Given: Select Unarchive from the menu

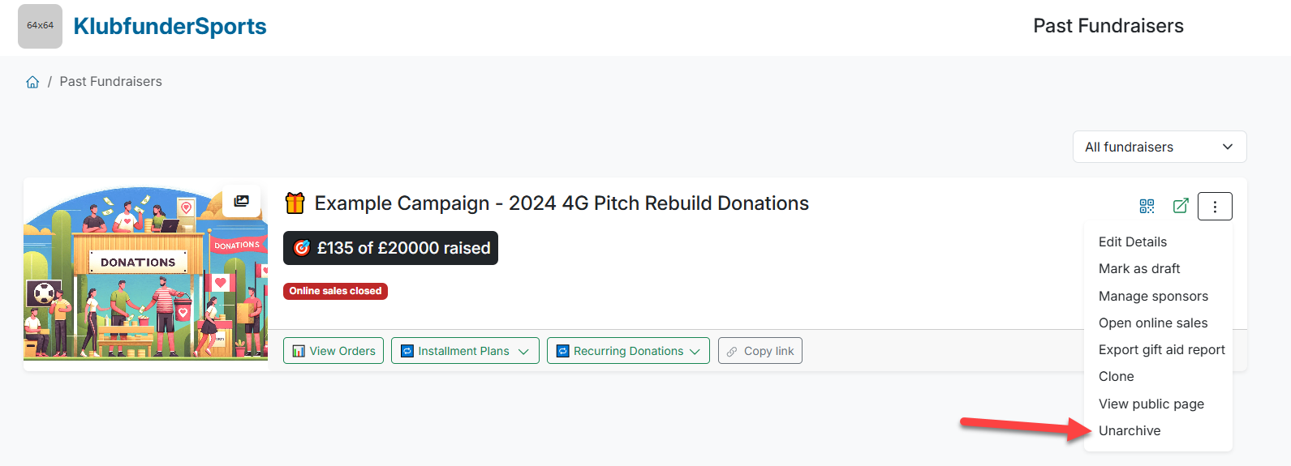Looking at the screenshot, I should [1130, 430].
